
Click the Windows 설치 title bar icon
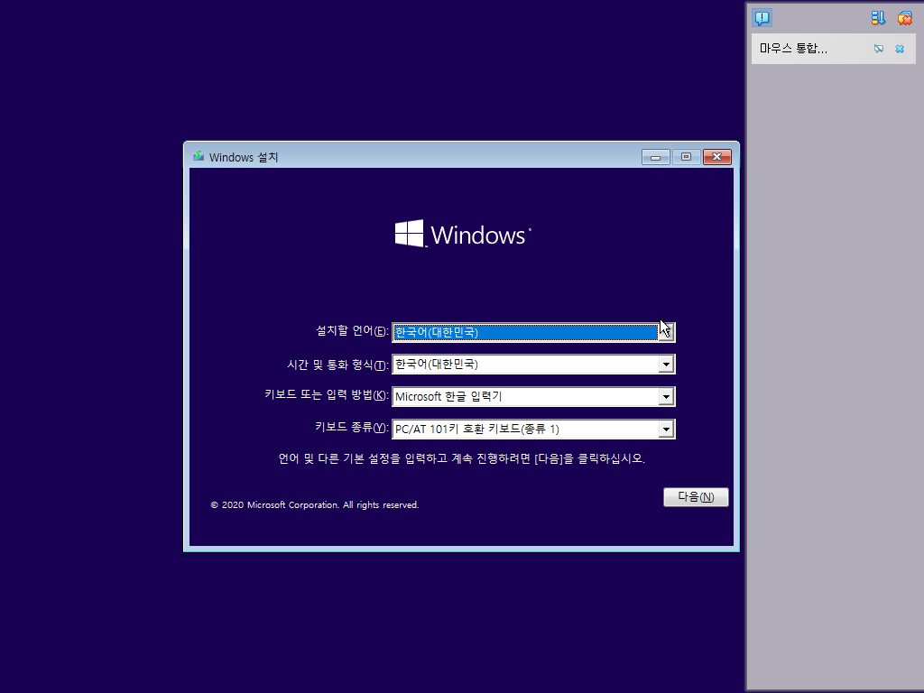click(x=199, y=157)
